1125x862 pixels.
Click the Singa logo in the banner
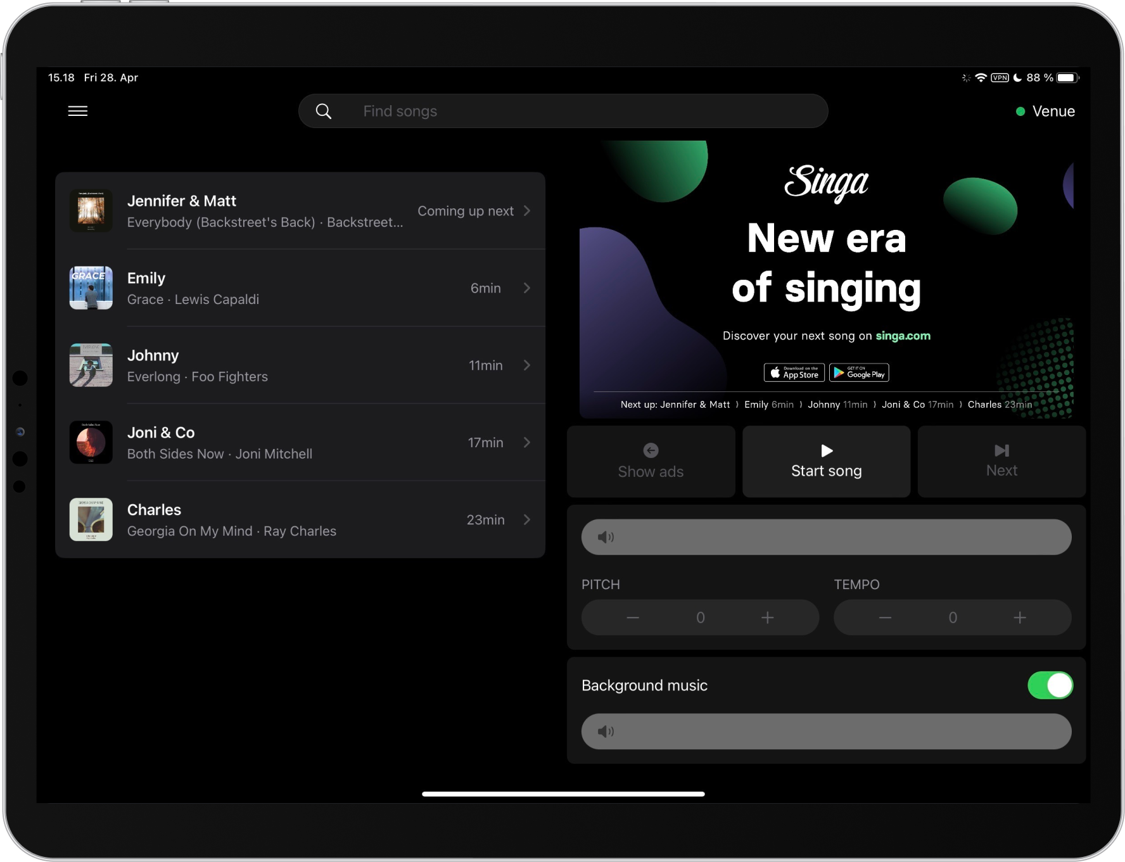tap(827, 183)
